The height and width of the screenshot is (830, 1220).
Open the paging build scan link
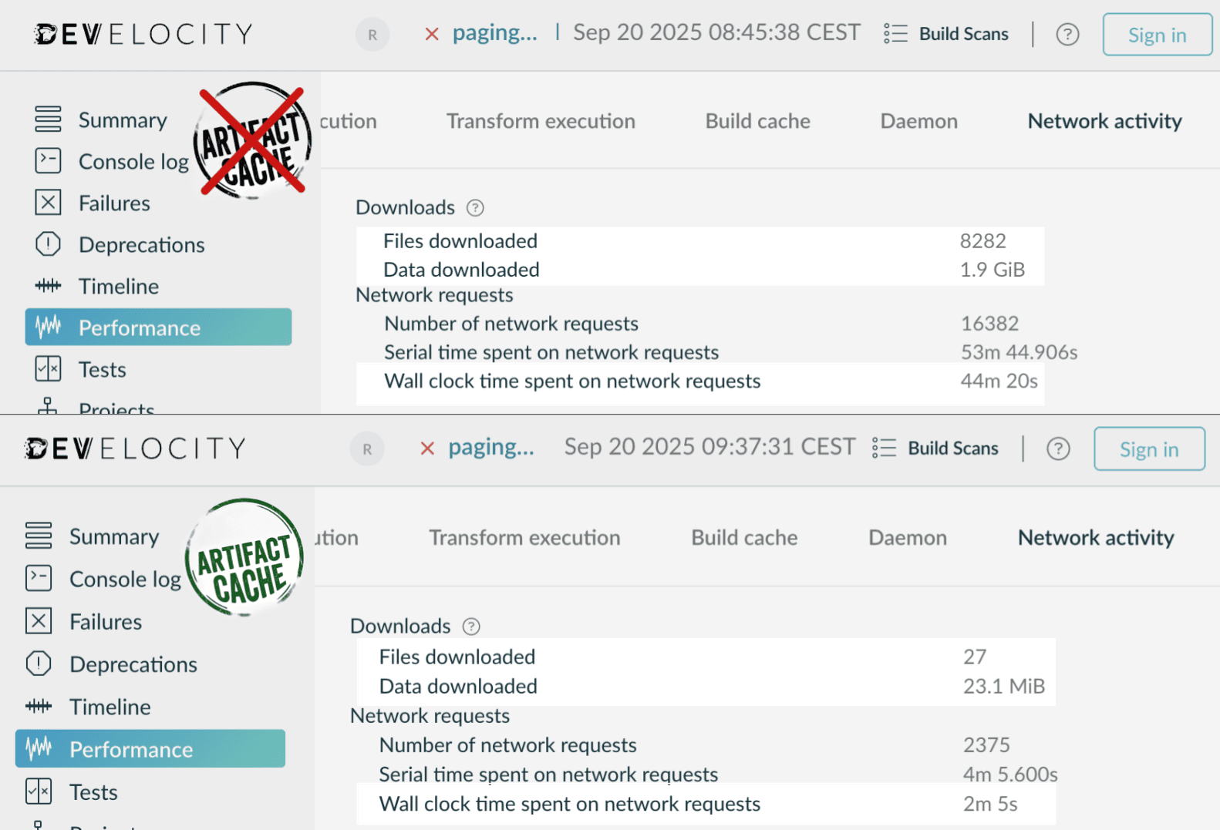coord(494,32)
